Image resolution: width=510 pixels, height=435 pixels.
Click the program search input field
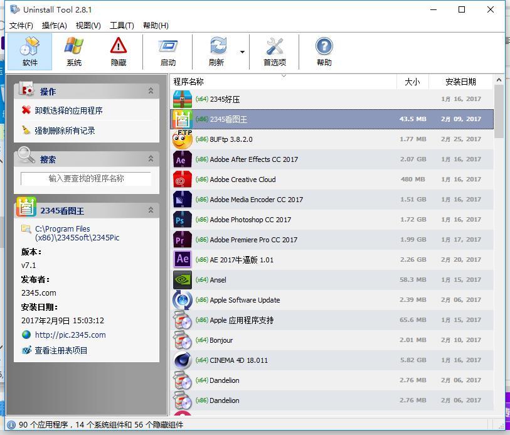[x=86, y=178]
